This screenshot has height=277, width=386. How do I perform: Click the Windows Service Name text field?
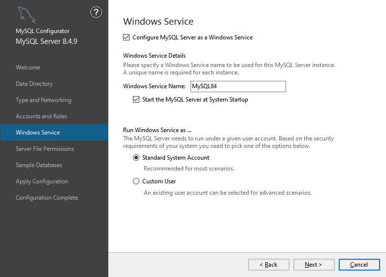[x=238, y=86]
